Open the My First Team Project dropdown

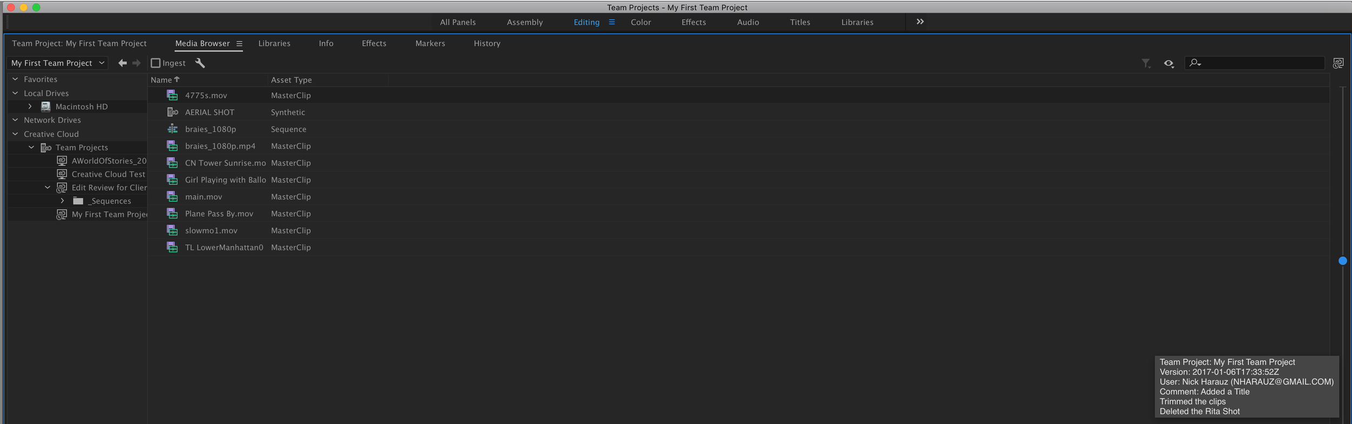[x=57, y=63]
